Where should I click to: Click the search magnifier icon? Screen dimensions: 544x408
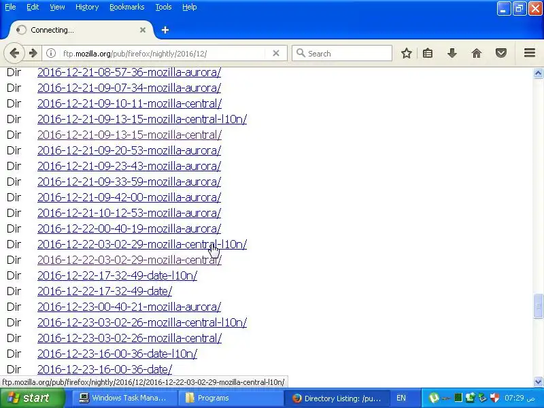click(x=301, y=53)
